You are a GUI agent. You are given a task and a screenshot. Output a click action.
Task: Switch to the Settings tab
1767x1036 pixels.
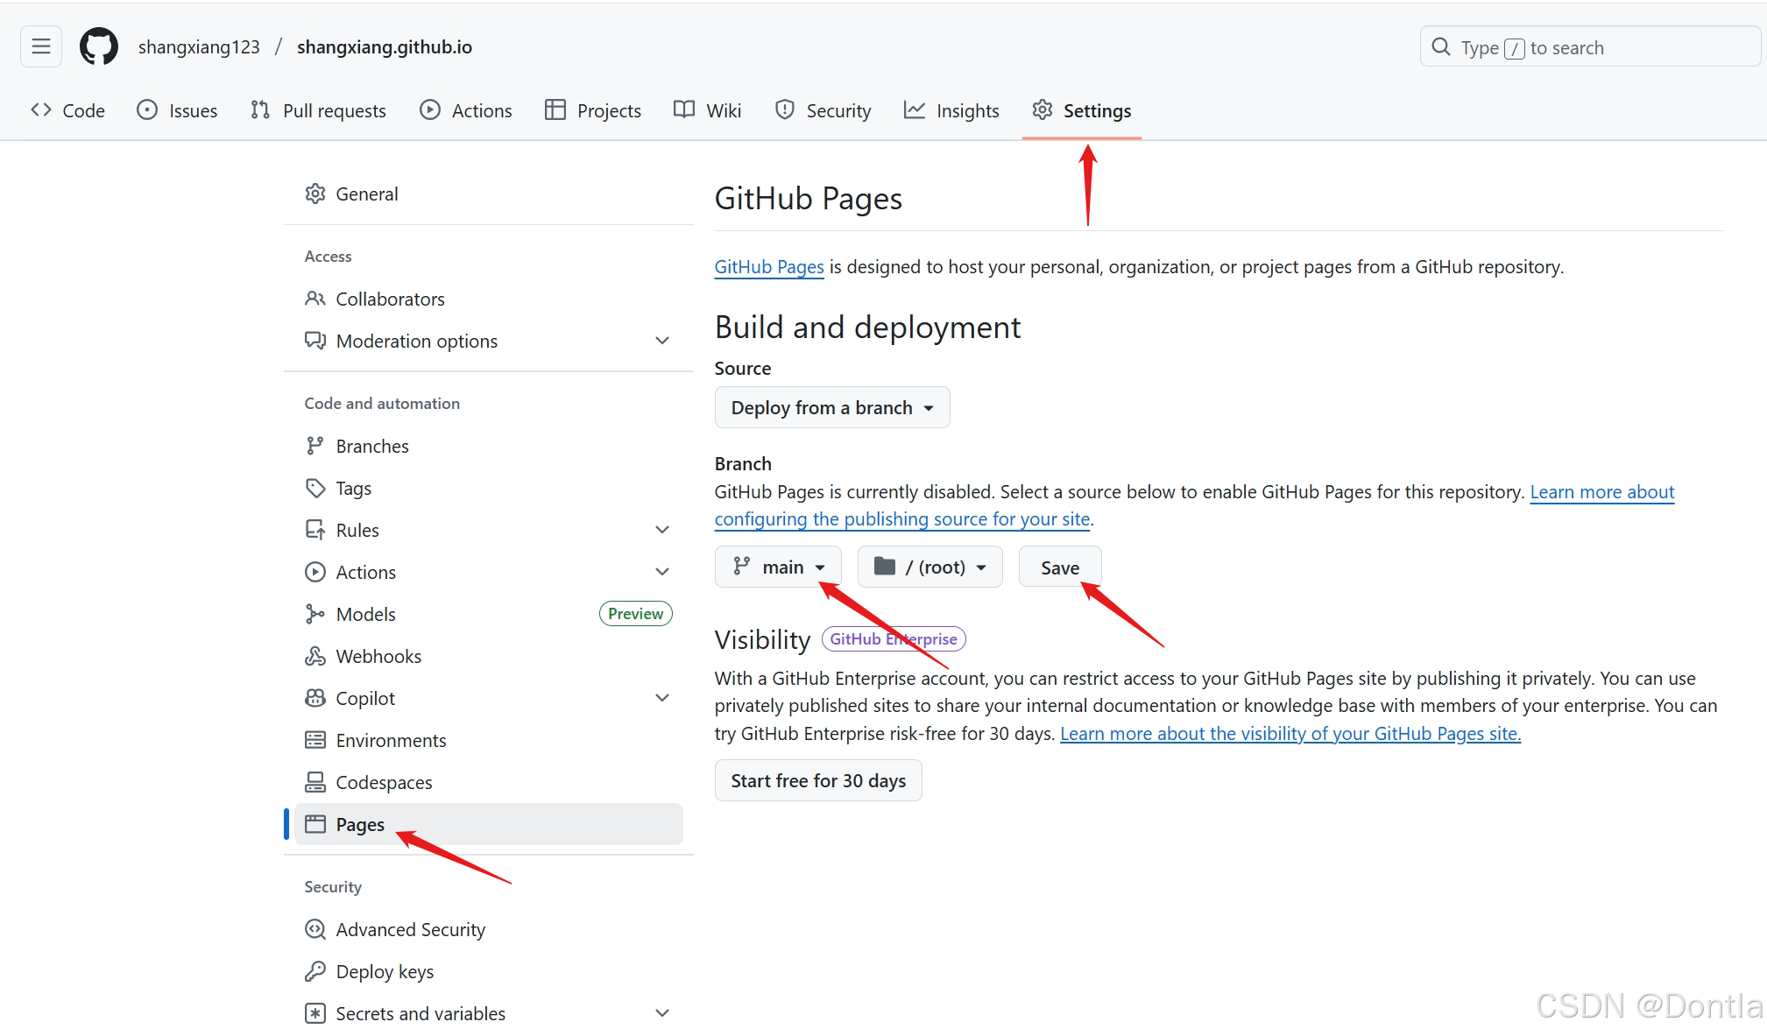coord(1082,110)
